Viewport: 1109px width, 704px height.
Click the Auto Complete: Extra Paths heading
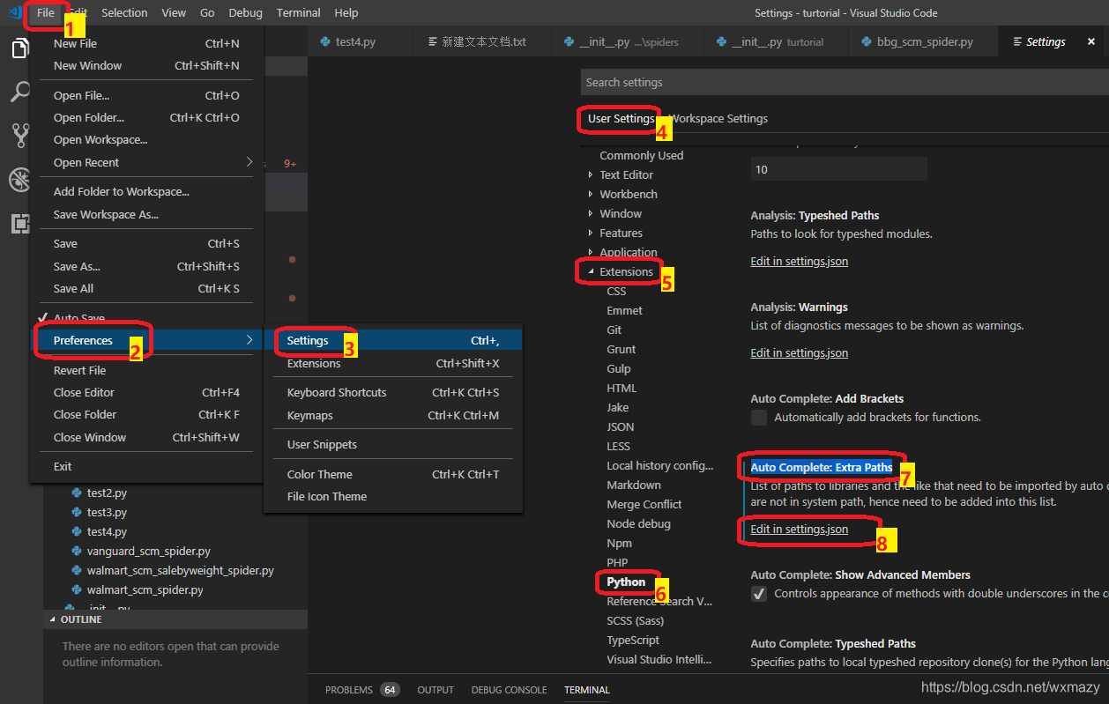821,467
